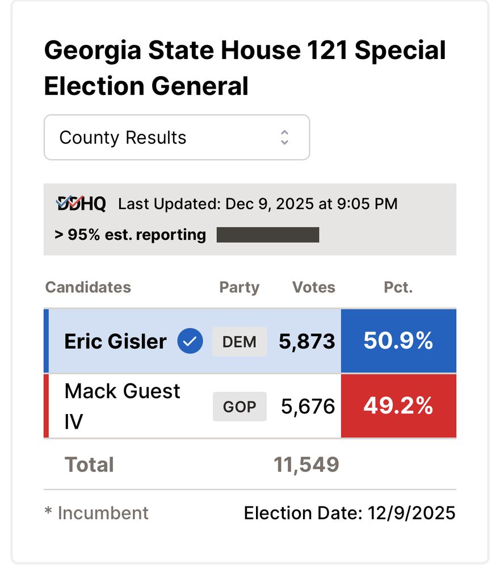
Task: Select the Eric Gisler candidate name
Action: click(x=116, y=342)
